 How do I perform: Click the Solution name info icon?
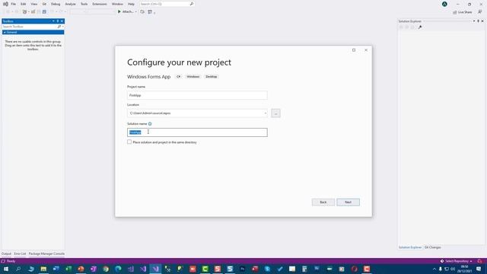(150, 124)
